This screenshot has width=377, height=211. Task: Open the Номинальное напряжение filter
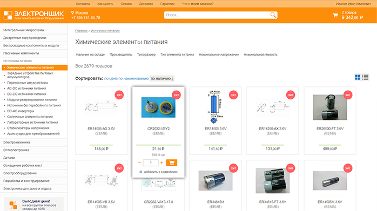pos(219,55)
